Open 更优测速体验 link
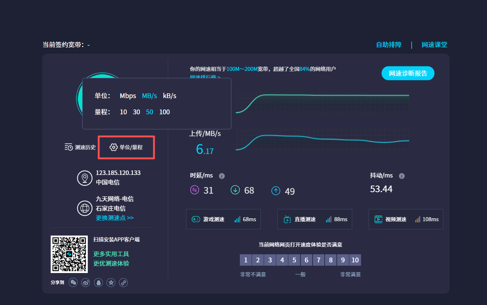The width and height of the screenshot is (487, 305). (x=111, y=263)
